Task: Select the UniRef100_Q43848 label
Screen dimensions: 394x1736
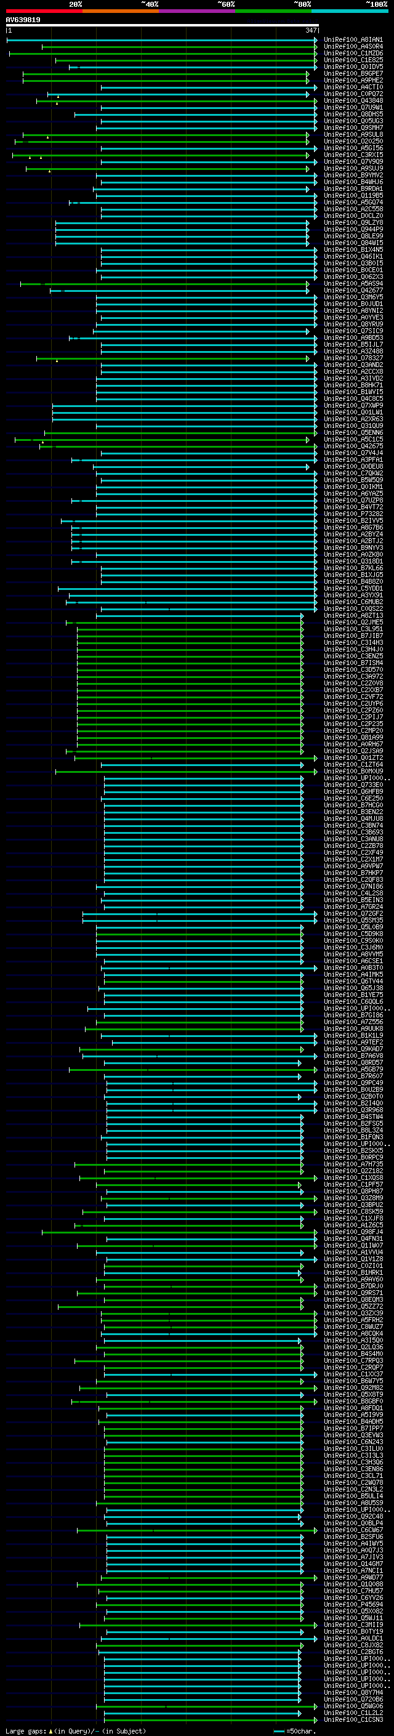Action: (353, 100)
